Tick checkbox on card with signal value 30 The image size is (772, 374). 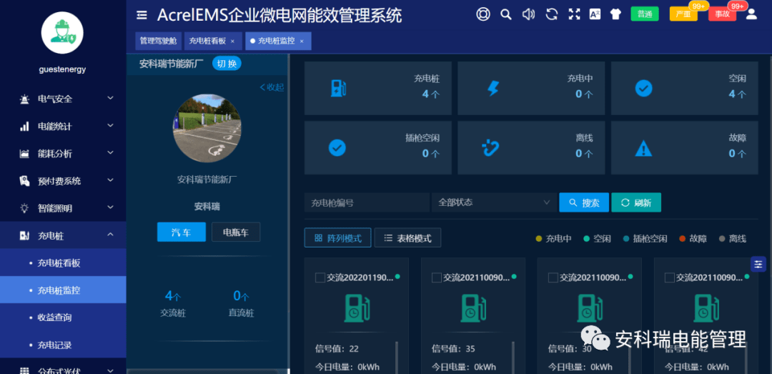pyautogui.click(x=553, y=278)
